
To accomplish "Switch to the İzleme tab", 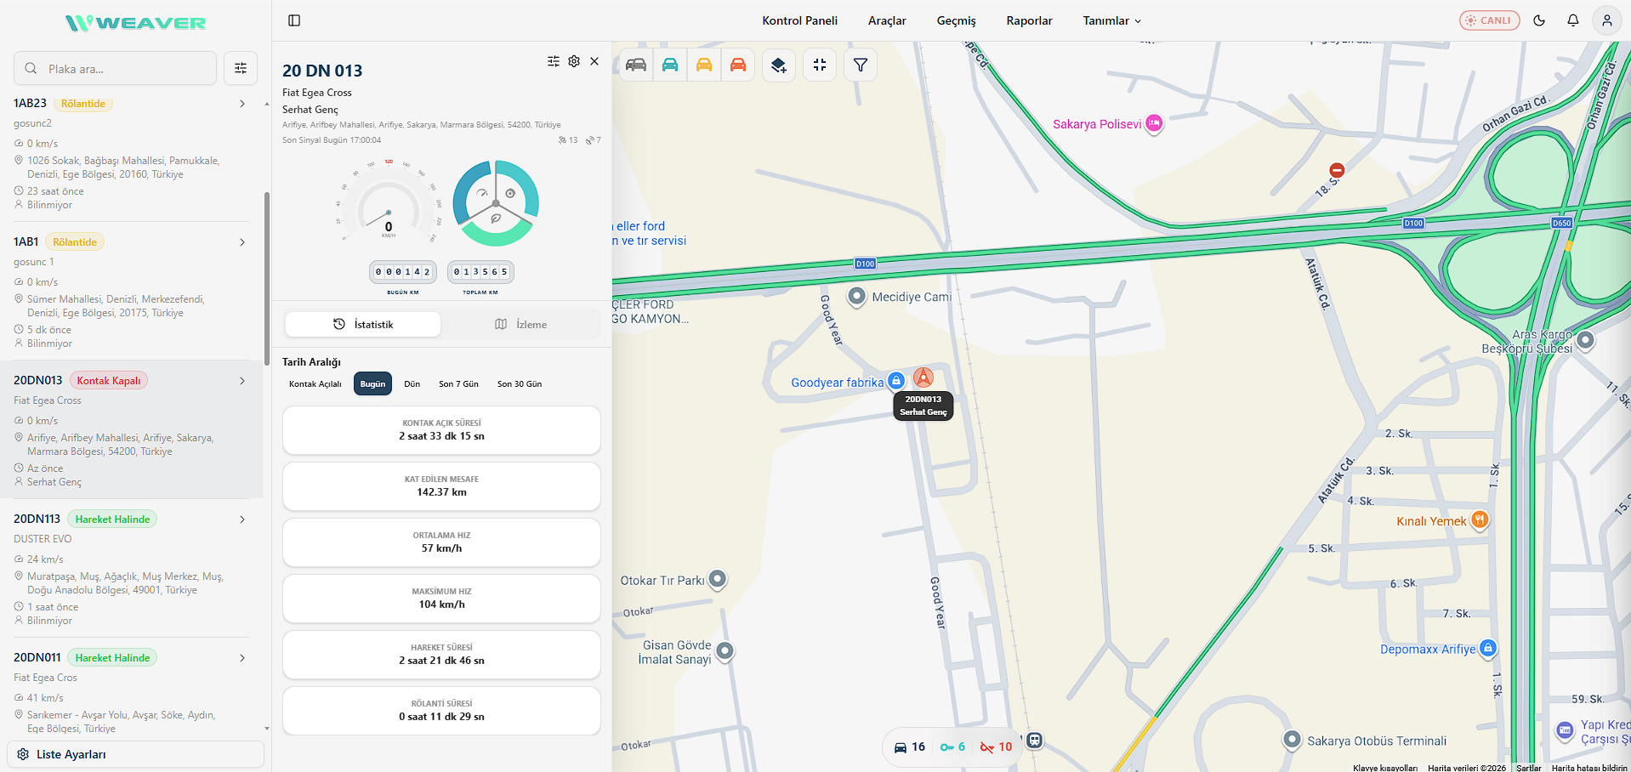I will 520,324.
